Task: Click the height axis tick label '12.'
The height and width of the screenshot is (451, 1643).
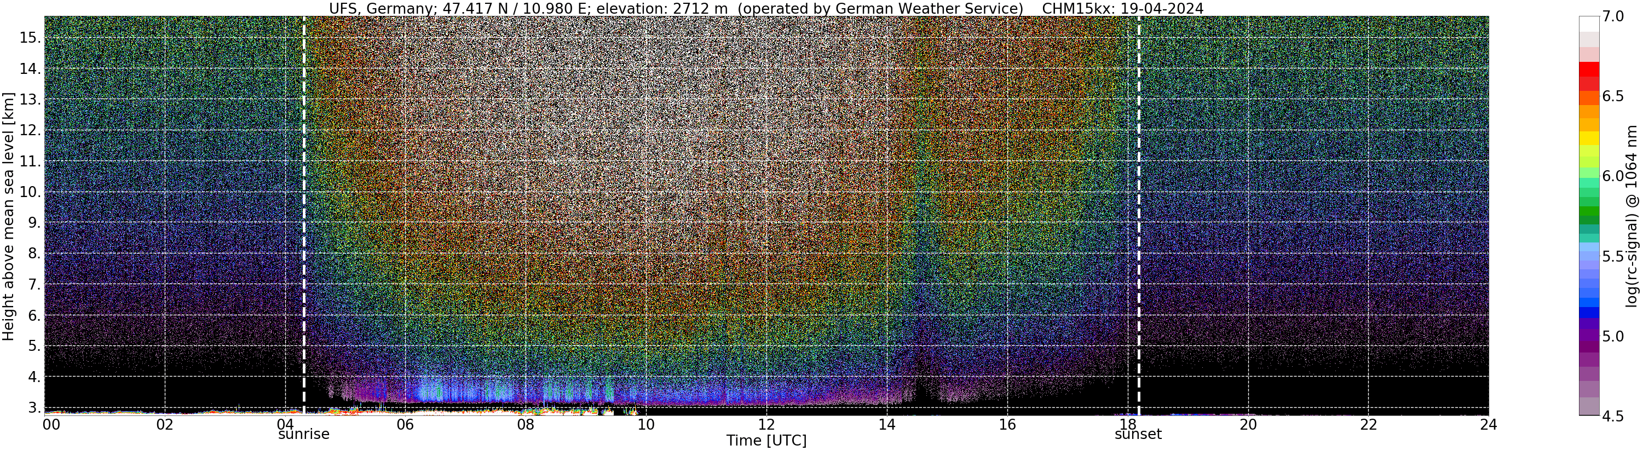Action: point(30,131)
